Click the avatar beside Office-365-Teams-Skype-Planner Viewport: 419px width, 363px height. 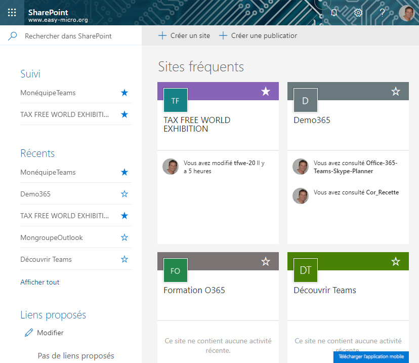(301, 167)
